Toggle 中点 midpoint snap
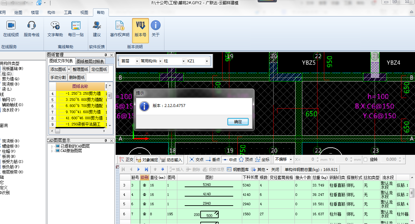The height and width of the screenshot is (224, 415). [229, 159]
